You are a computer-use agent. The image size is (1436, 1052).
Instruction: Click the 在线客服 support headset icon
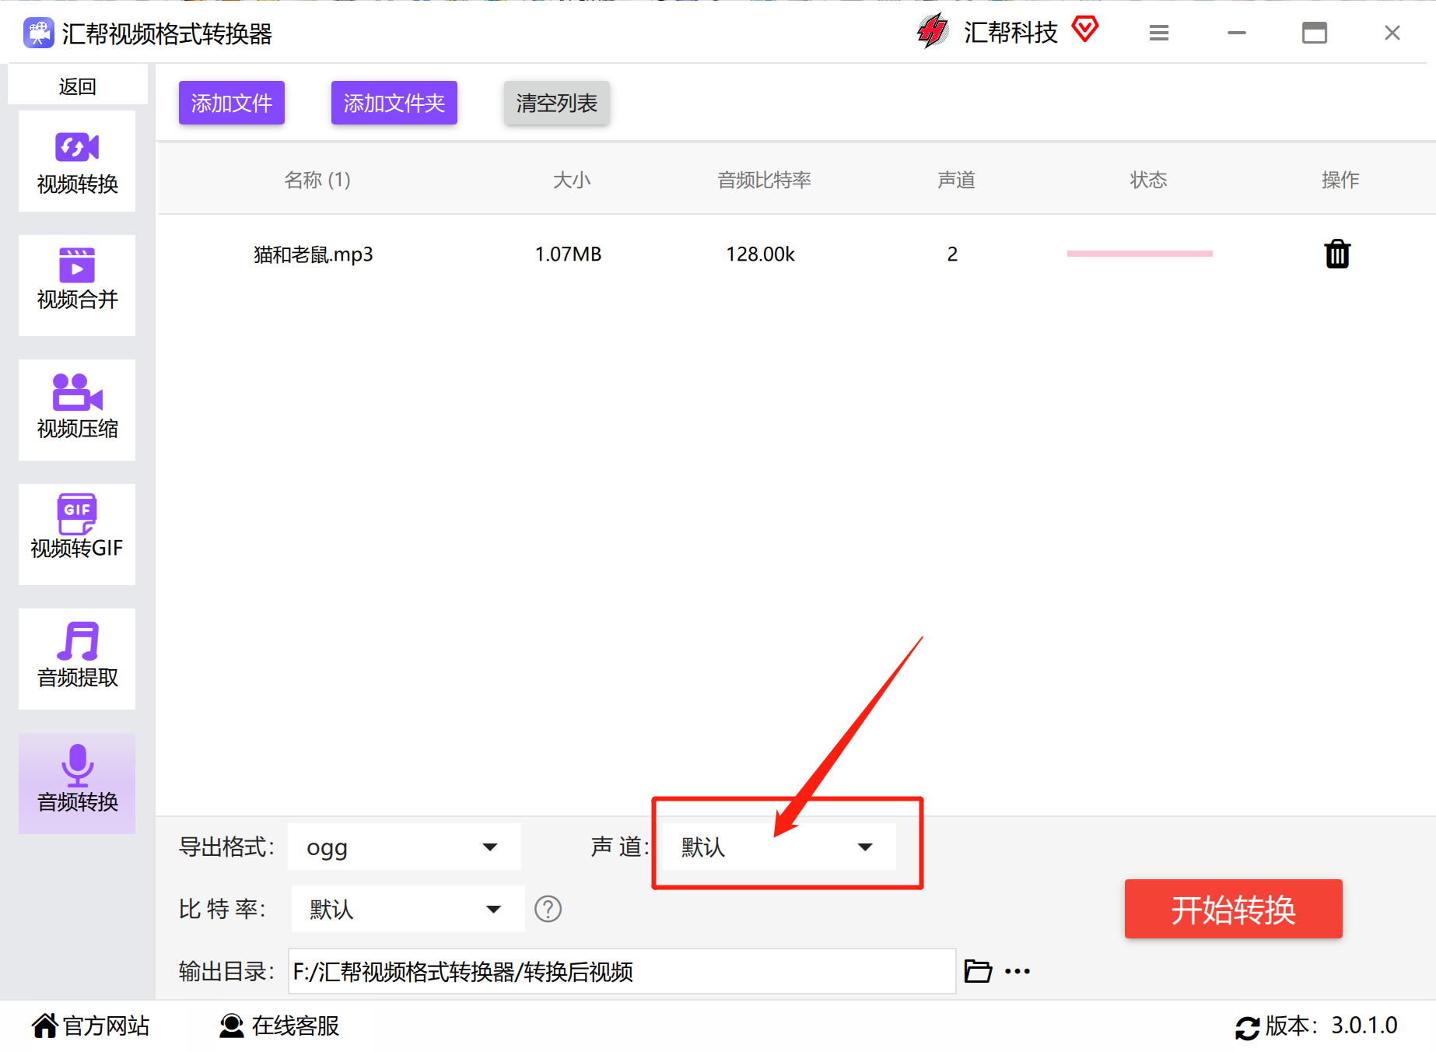coord(231,1026)
